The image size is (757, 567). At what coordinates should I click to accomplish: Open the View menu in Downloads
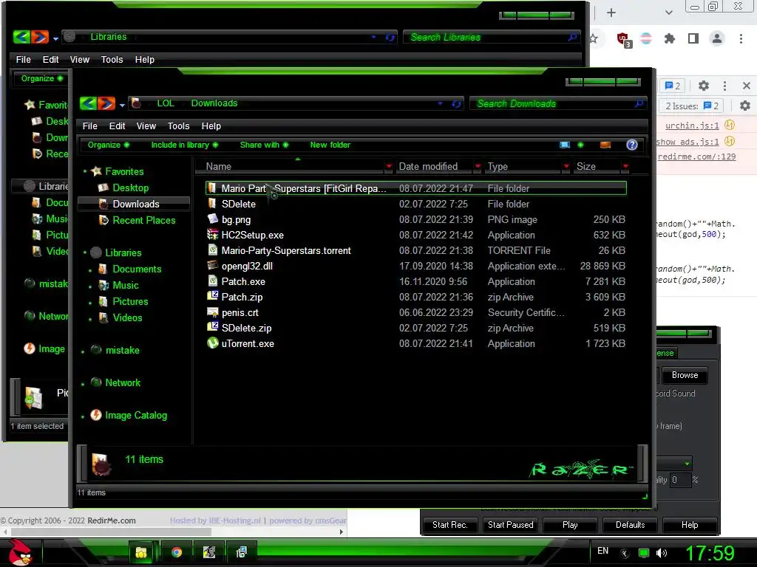coord(146,126)
